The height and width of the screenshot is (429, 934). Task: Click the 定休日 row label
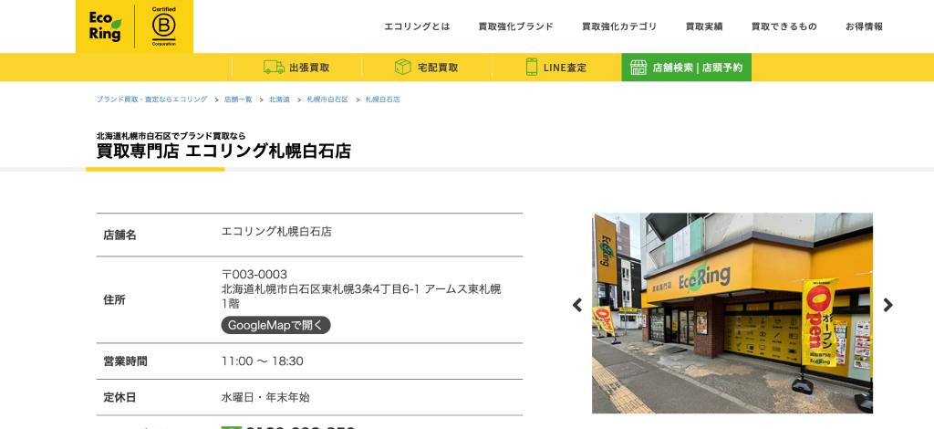[x=119, y=397]
